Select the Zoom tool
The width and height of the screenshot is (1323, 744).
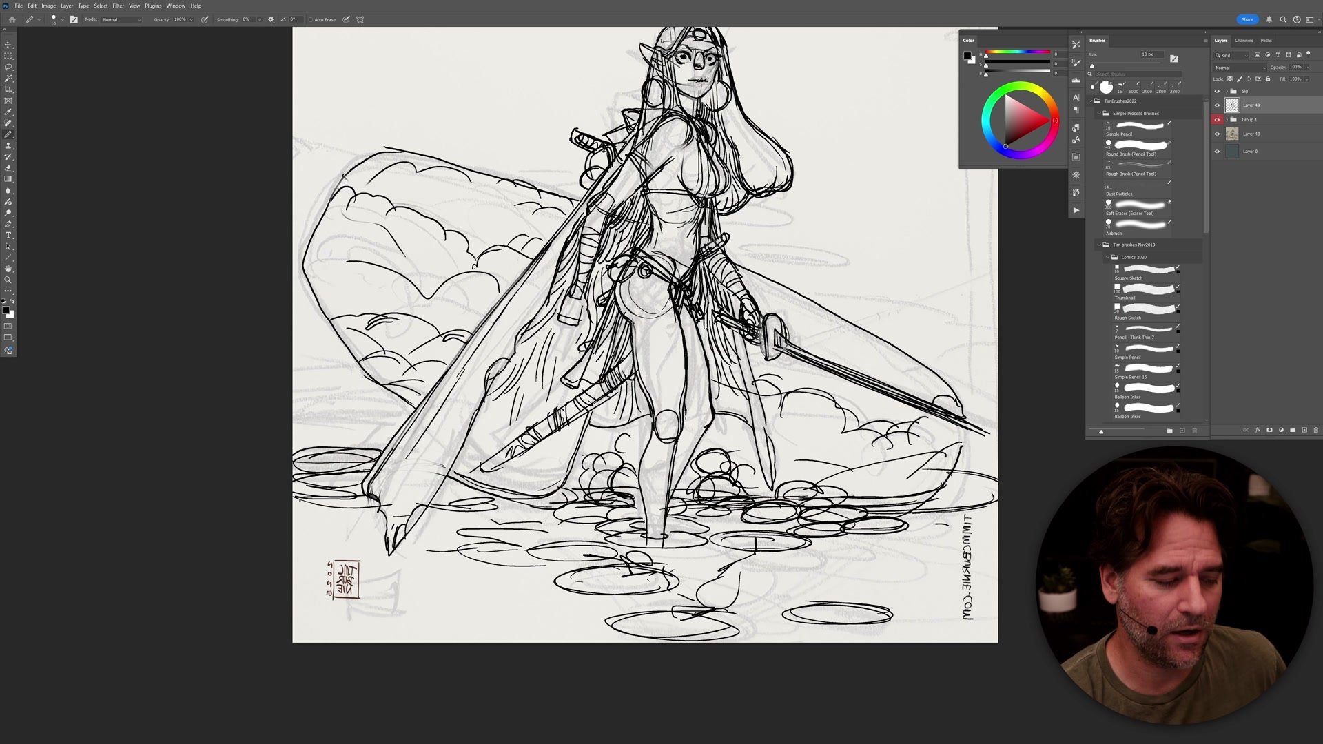(x=8, y=280)
